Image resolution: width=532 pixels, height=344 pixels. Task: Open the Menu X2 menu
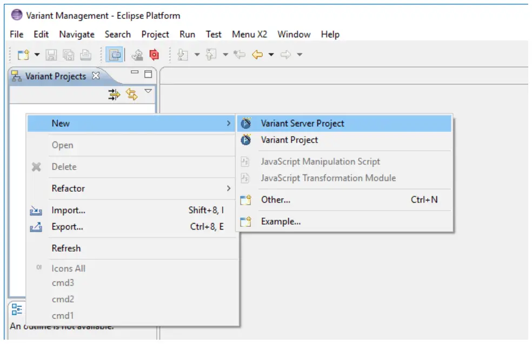click(x=249, y=34)
